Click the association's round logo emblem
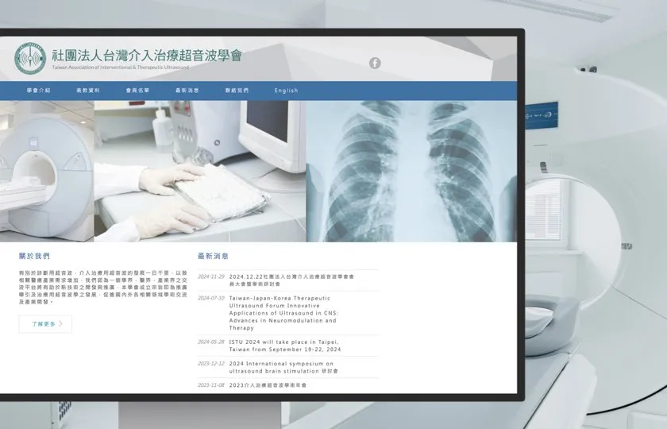667x429 pixels. click(30, 58)
